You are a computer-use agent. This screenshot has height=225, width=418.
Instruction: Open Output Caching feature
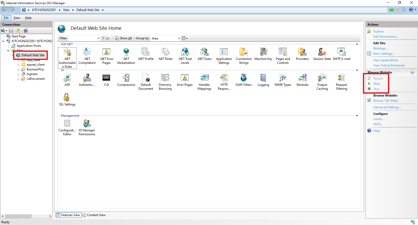click(322, 82)
